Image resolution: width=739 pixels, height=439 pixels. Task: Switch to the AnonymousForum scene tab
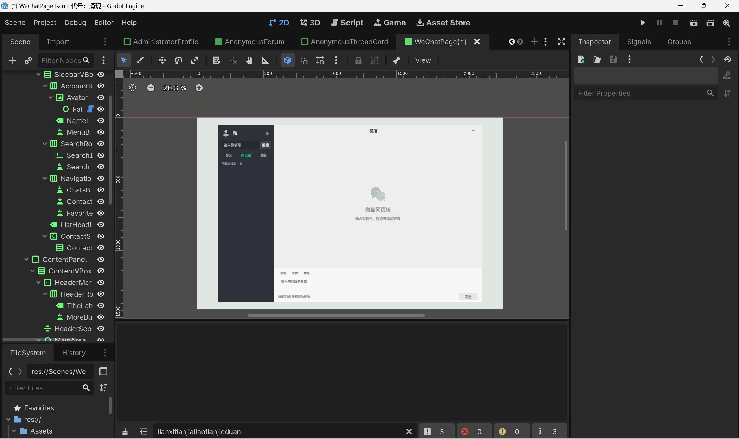[x=250, y=42]
